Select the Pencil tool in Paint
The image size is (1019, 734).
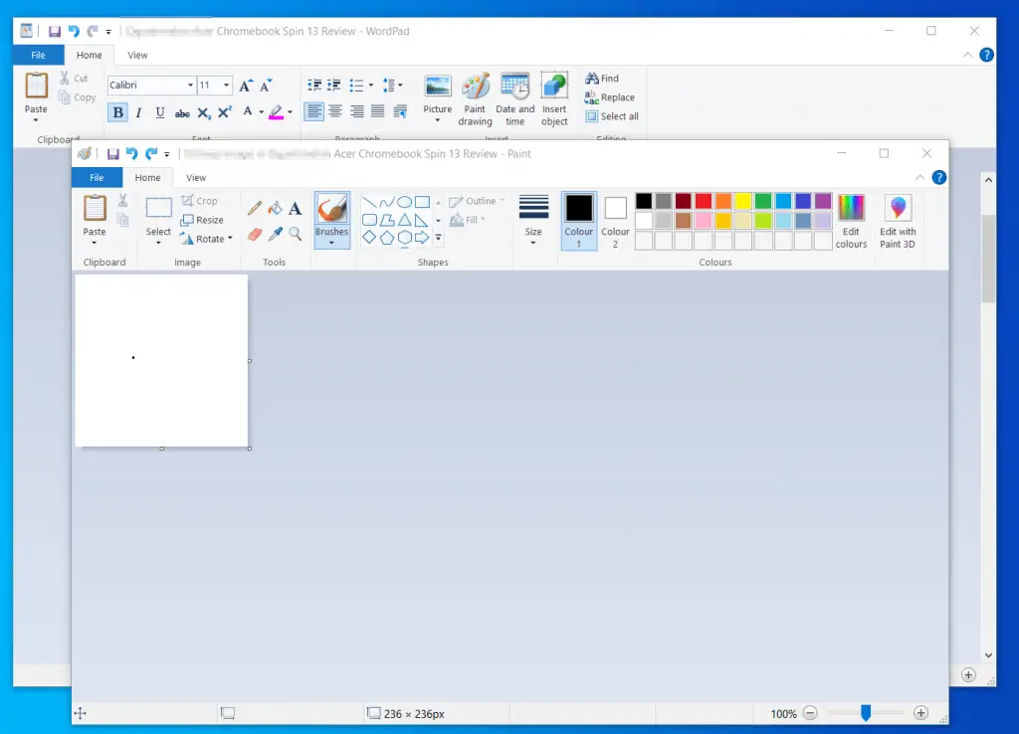(254, 208)
